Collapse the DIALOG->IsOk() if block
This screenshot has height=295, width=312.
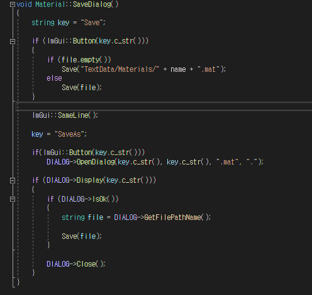(x=13, y=199)
